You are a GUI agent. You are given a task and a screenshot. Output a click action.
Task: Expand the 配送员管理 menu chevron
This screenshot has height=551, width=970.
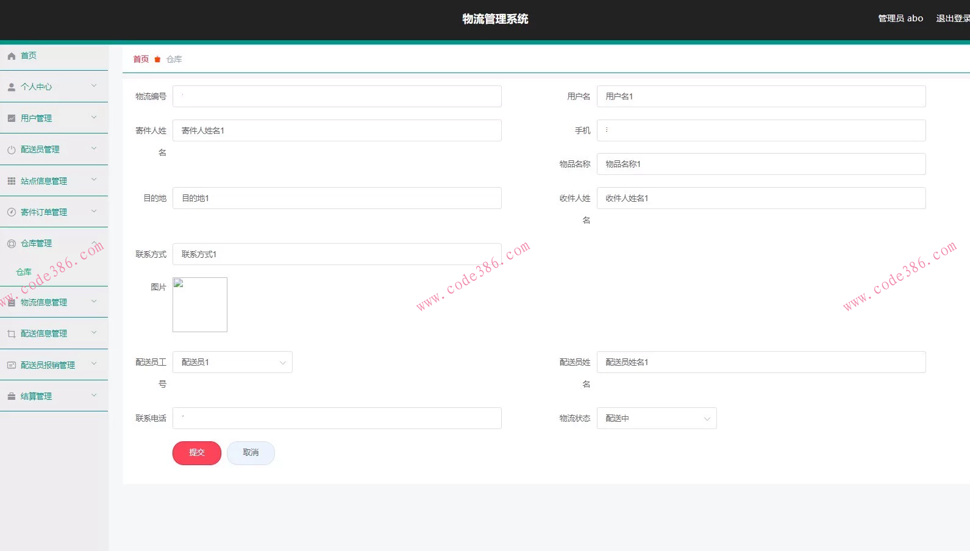[94, 148]
